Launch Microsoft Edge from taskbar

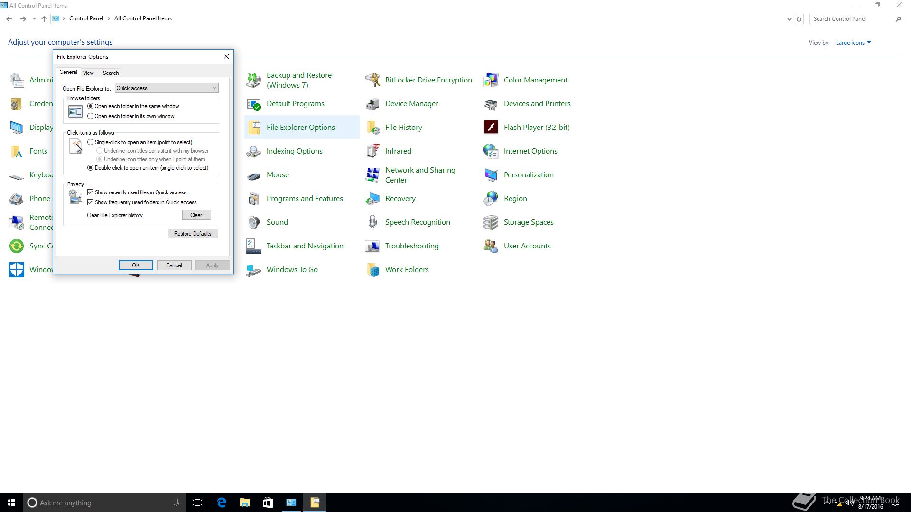222,503
